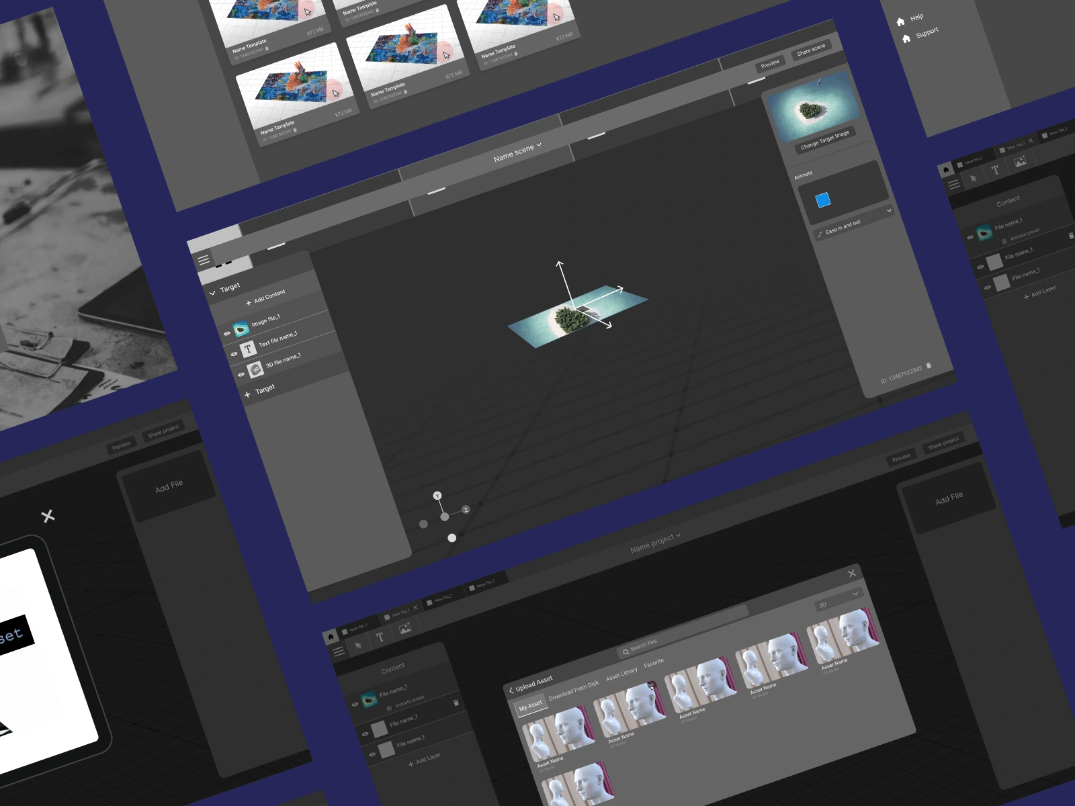Select the 3D cube icon of 3D file name_1
This screenshot has height=806, width=1075.
point(255,369)
